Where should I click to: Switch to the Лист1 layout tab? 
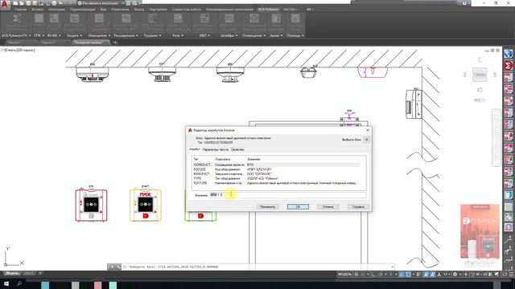(29, 273)
